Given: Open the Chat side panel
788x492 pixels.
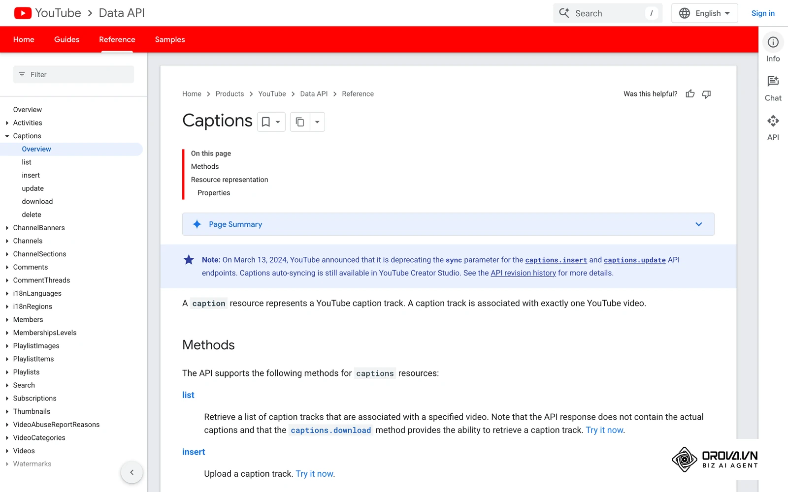Looking at the screenshot, I should pyautogui.click(x=773, y=89).
